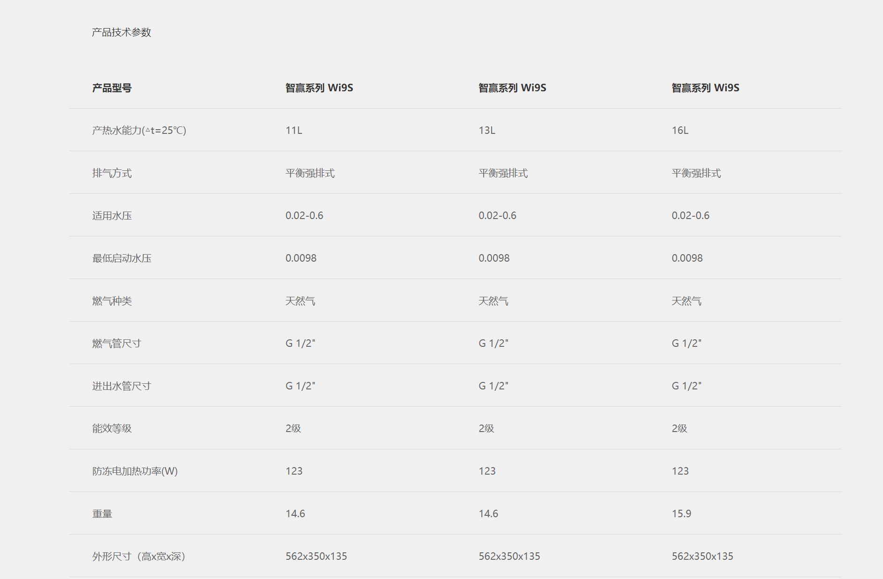Click the 防冻电加热功率(W) row label
This screenshot has height=579, width=883.
pyautogui.click(x=135, y=471)
